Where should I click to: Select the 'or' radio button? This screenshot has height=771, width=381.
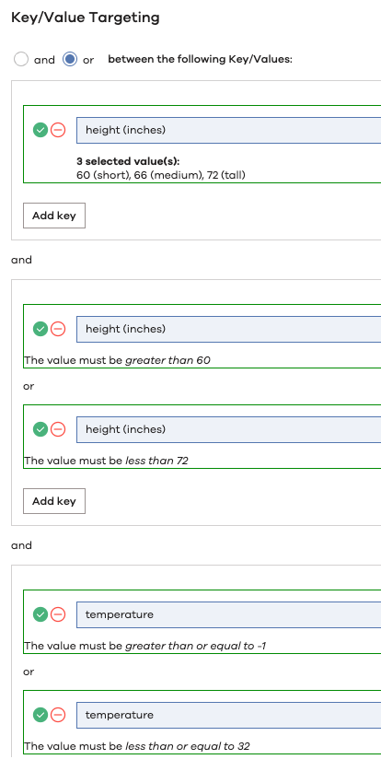pos(70,60)
